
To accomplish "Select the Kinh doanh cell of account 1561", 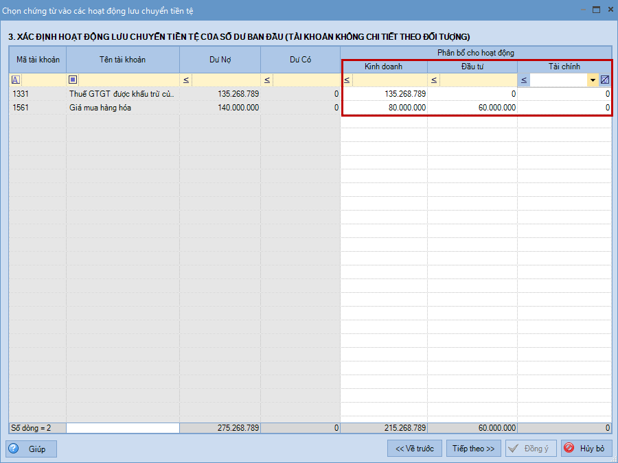I will [x=385, y=108].
